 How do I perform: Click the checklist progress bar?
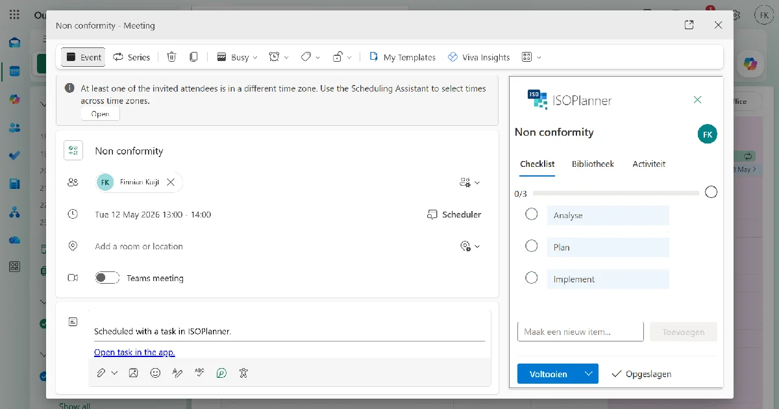[x=615, y=193]
